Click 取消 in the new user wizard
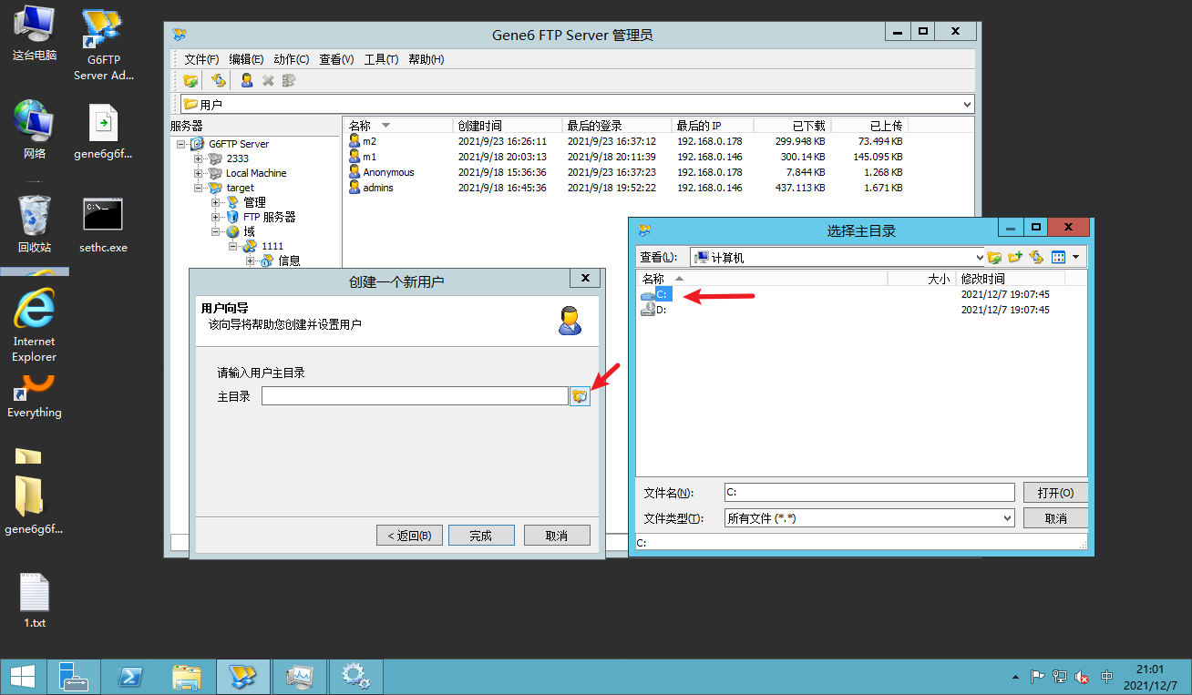The width and height of the screenshot is (1192, 695). 557,536
